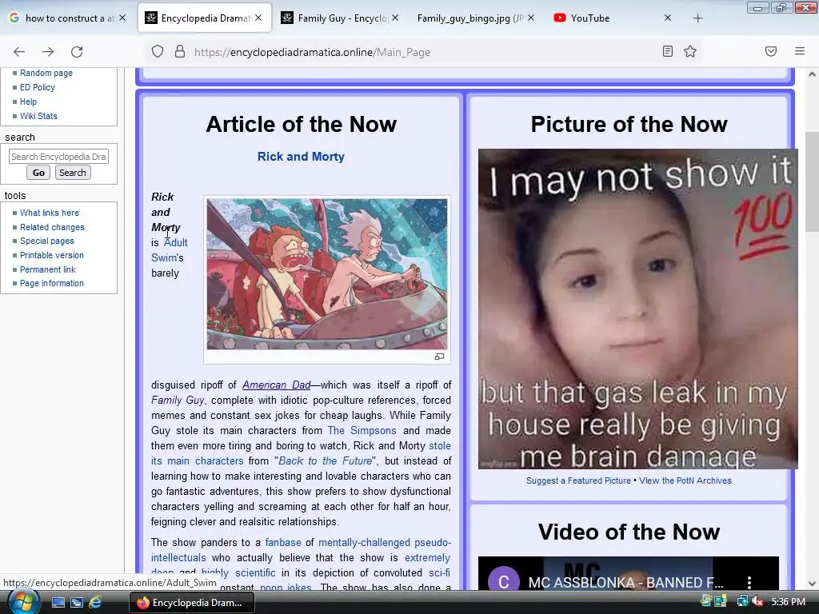Open the muted volume tray icon
Image resolution: width=819 pixels, height=614 pixels.
[757, 602]
